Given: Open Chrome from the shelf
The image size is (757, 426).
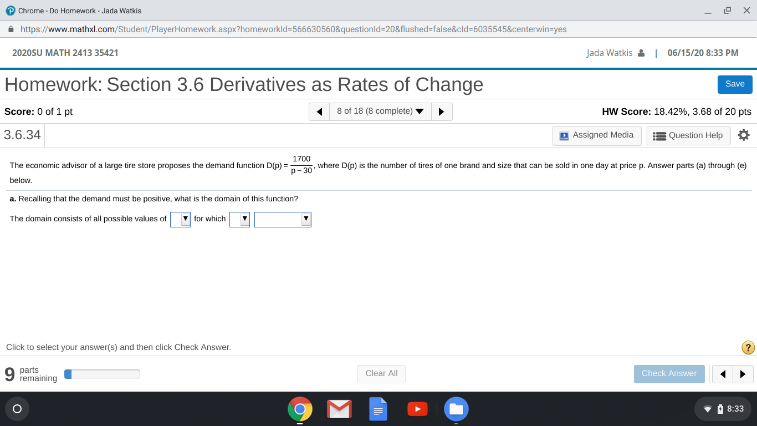Looking at the screenshot, I should tap(300, 409).
